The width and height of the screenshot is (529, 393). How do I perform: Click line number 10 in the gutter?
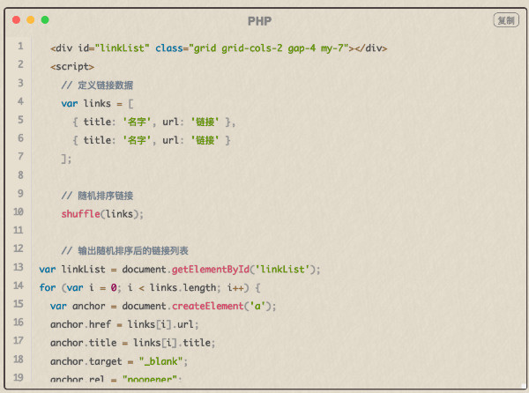[19, 212]
